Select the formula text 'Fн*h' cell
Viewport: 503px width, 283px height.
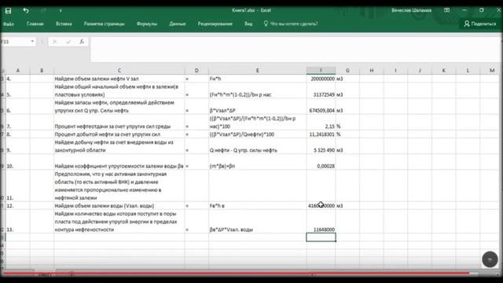pos(257,79)
